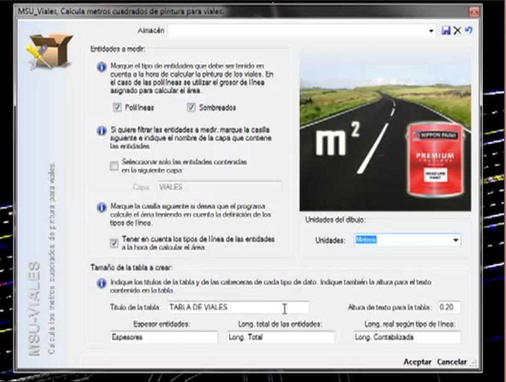Toggle the Polilíneas checkbox
The height and width of the screenshot is (382, 506).
117,108
